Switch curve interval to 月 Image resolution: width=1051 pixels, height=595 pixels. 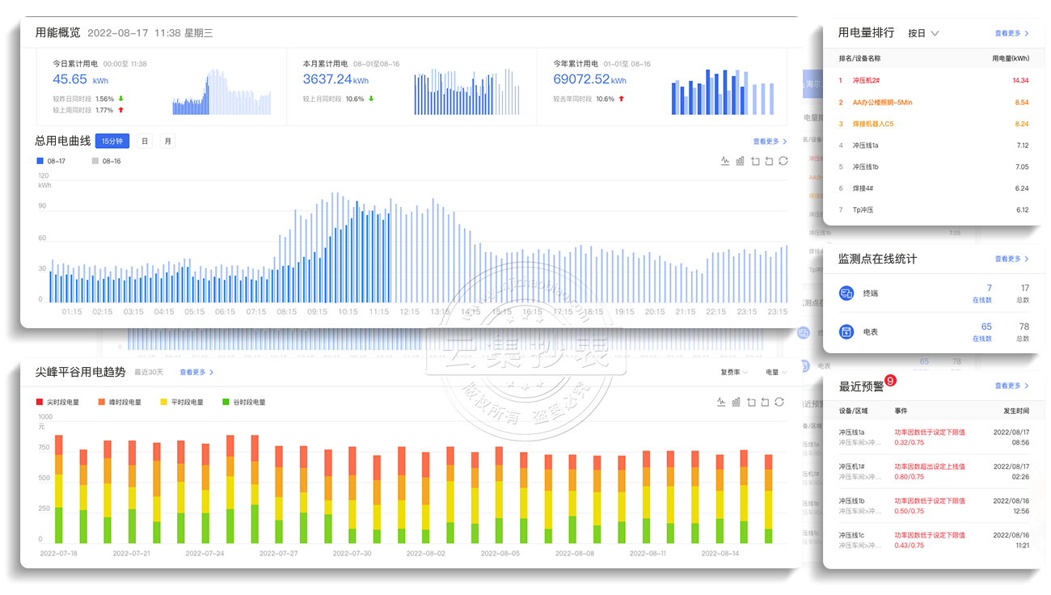click(x=167, y=141)
